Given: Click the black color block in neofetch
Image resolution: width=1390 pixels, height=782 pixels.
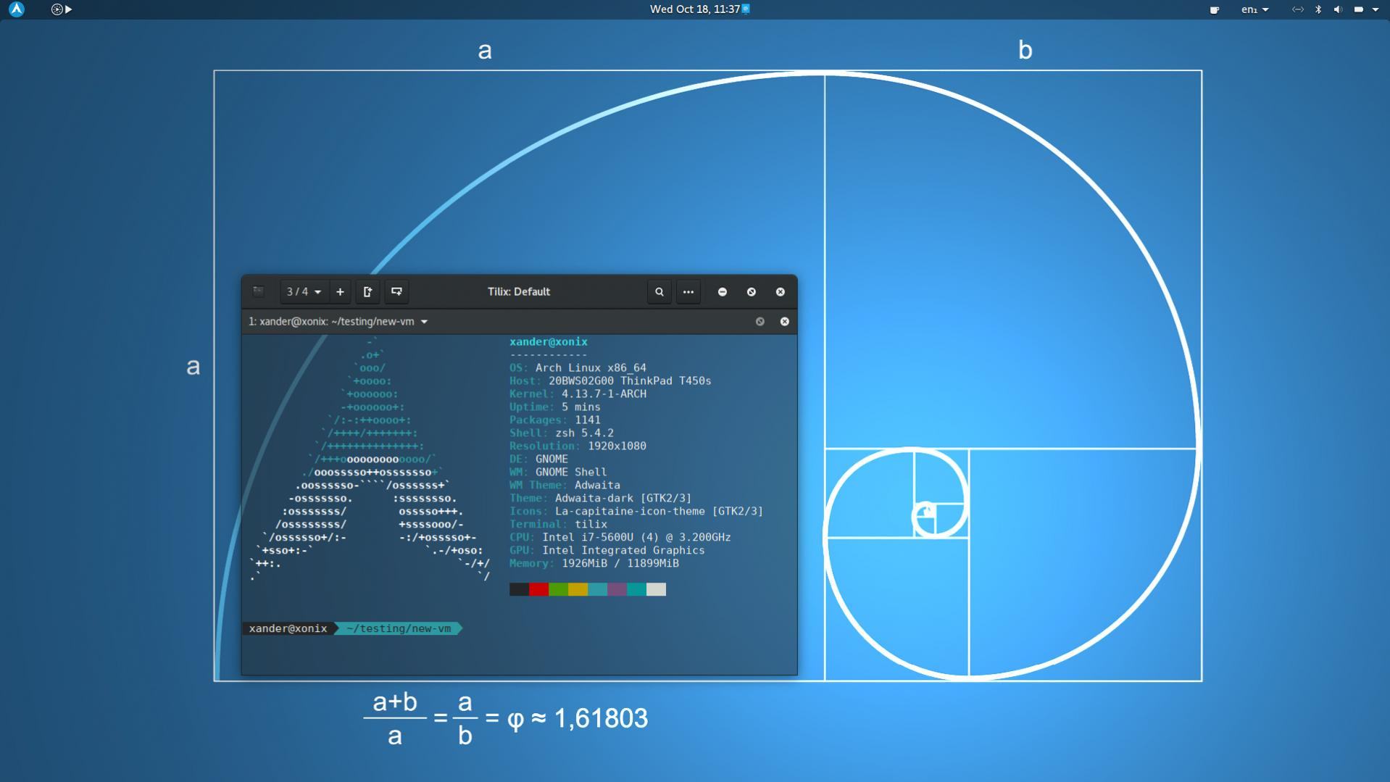Looking at the screenshot, I should coord(519,589).
